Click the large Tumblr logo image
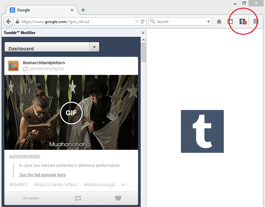This screenshot has height=207, width=265. 202,131
